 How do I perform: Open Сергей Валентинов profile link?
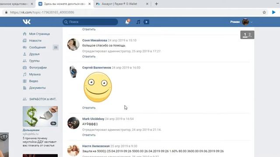point(97,68)
